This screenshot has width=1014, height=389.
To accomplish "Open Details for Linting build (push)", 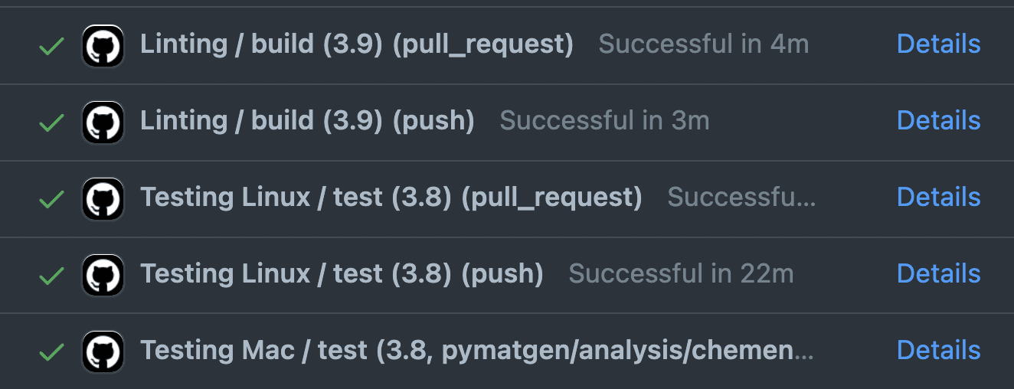I will (938, 121).
